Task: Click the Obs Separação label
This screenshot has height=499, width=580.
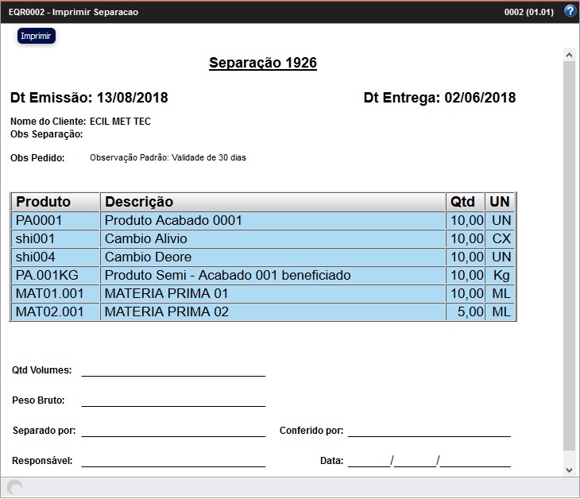Action: 47,134
